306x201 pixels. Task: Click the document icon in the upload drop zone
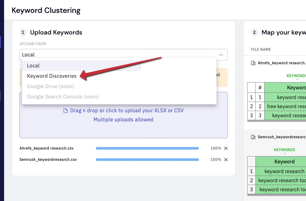click(x=66, y=111)
